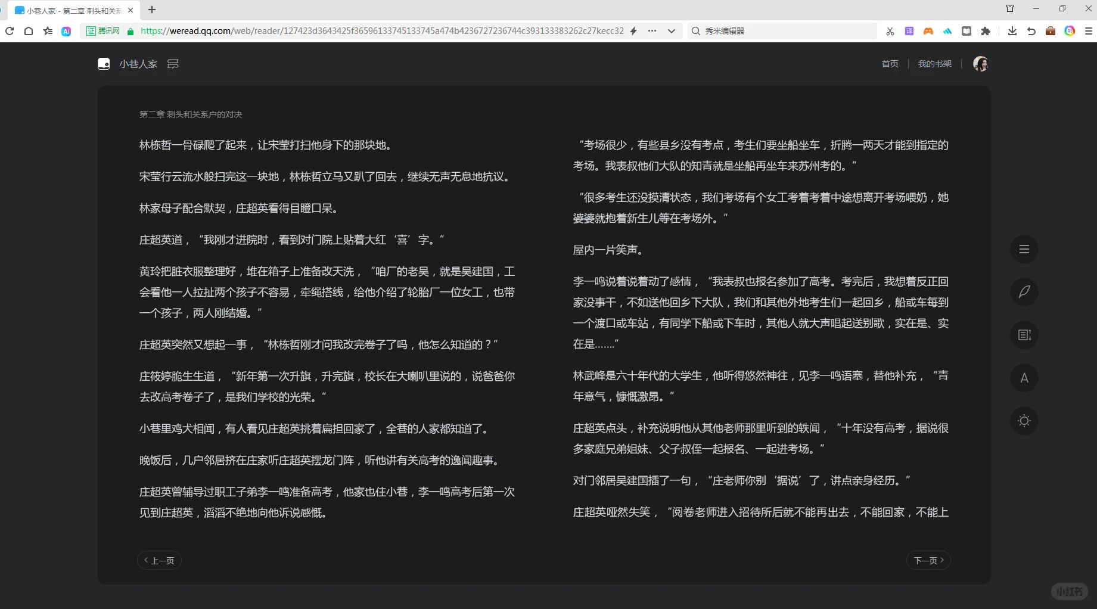
Task: Go to next page with 下一页
Action: [x=928, y=560]
